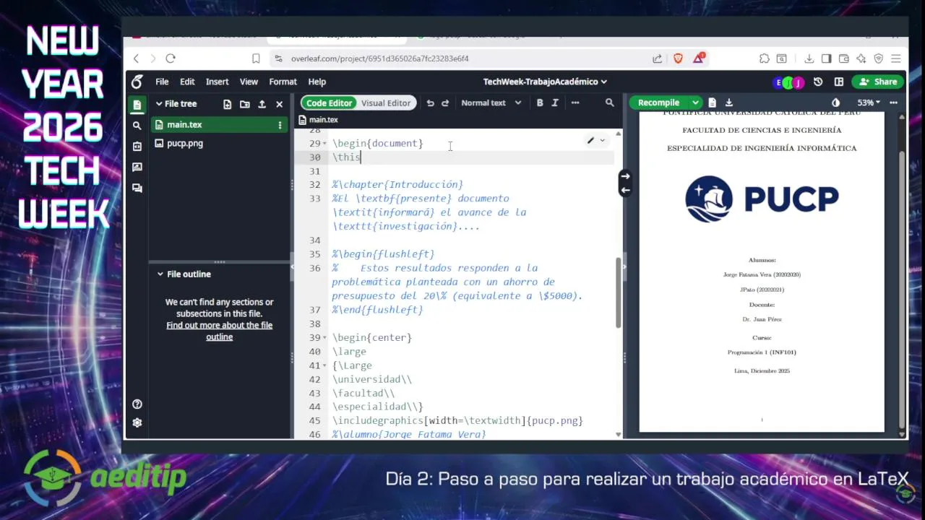Open main.tex three-dot options menu
This screenshot has width=925, height=520.
click(x=280, y=125)
